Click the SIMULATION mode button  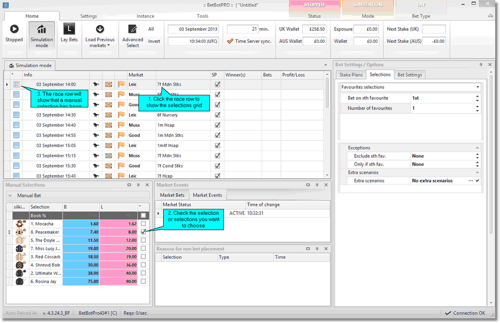point(368,5)
